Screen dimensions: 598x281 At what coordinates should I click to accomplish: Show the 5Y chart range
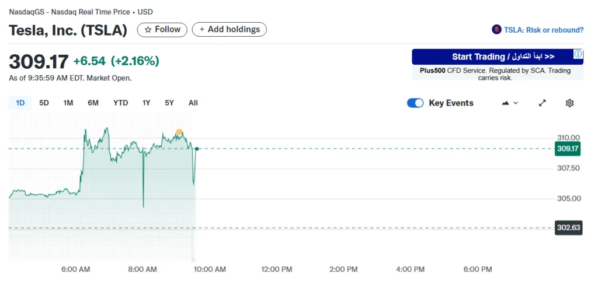point(169,103)
